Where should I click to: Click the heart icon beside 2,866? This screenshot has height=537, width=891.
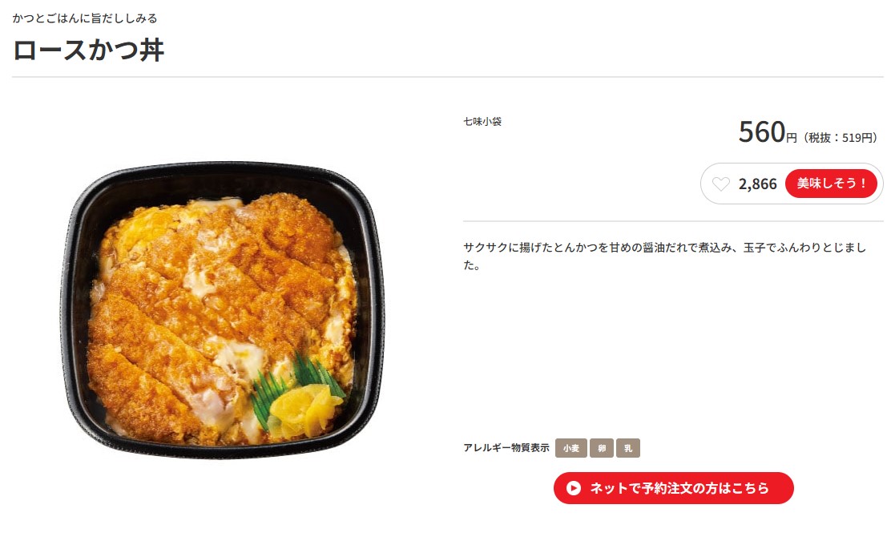(720, 184)
